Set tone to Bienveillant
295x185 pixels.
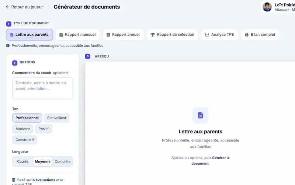(x=57, y=118)
